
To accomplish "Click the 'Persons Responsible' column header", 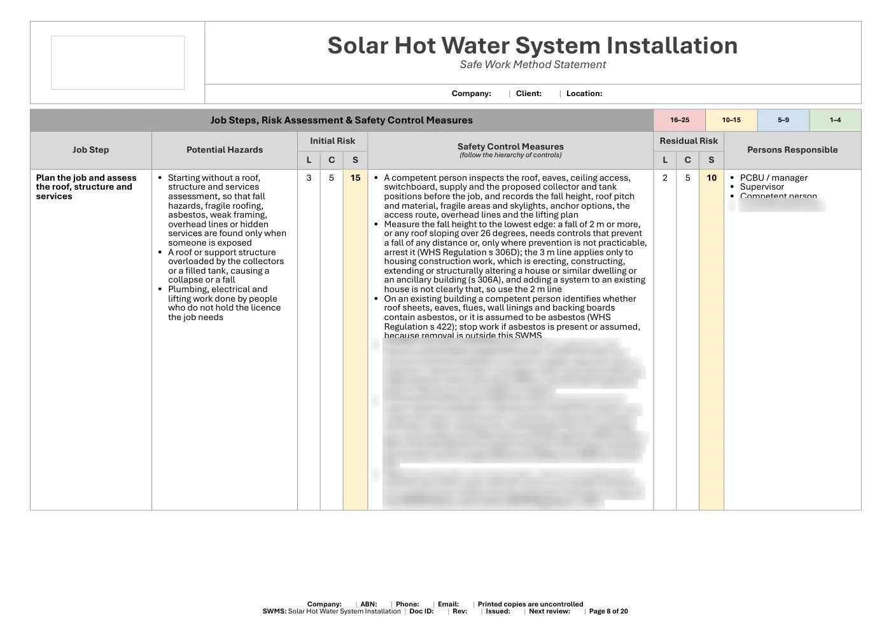I will pyautogui.click(x=792, y=150).
